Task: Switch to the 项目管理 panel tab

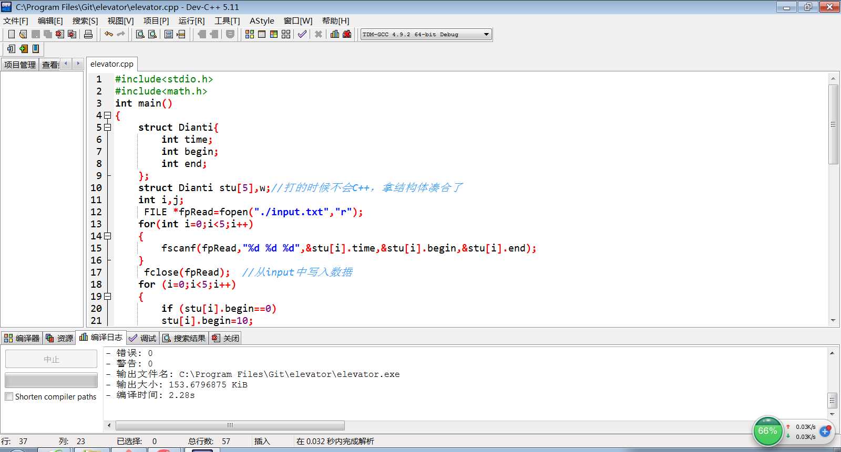Action: (20, 65)
